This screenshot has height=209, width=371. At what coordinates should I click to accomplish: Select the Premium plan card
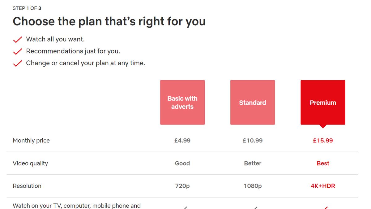click(323, 102)
